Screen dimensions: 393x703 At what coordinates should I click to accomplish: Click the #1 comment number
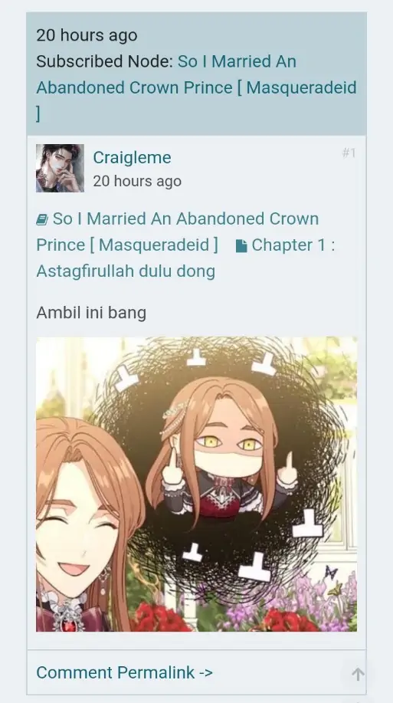tap(349, 153)
